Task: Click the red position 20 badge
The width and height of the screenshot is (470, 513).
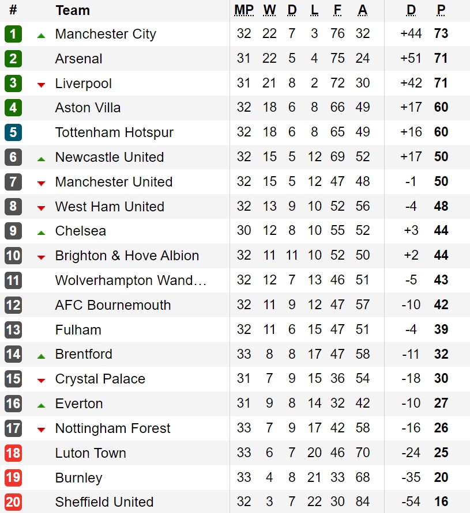Action: [x=13, y=502]
